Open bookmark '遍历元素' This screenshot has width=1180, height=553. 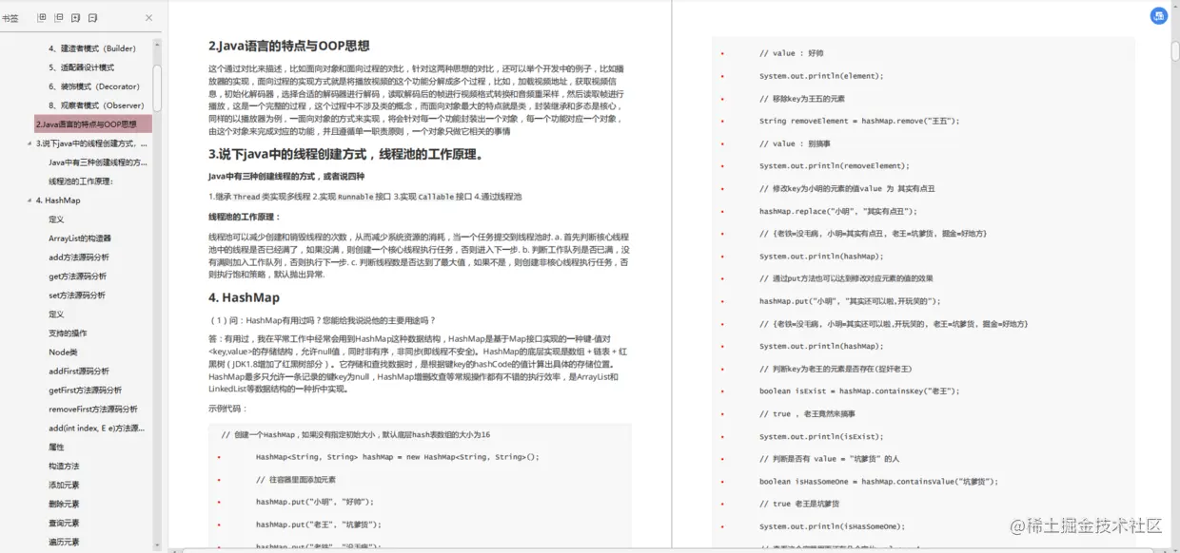click(64, 543)
